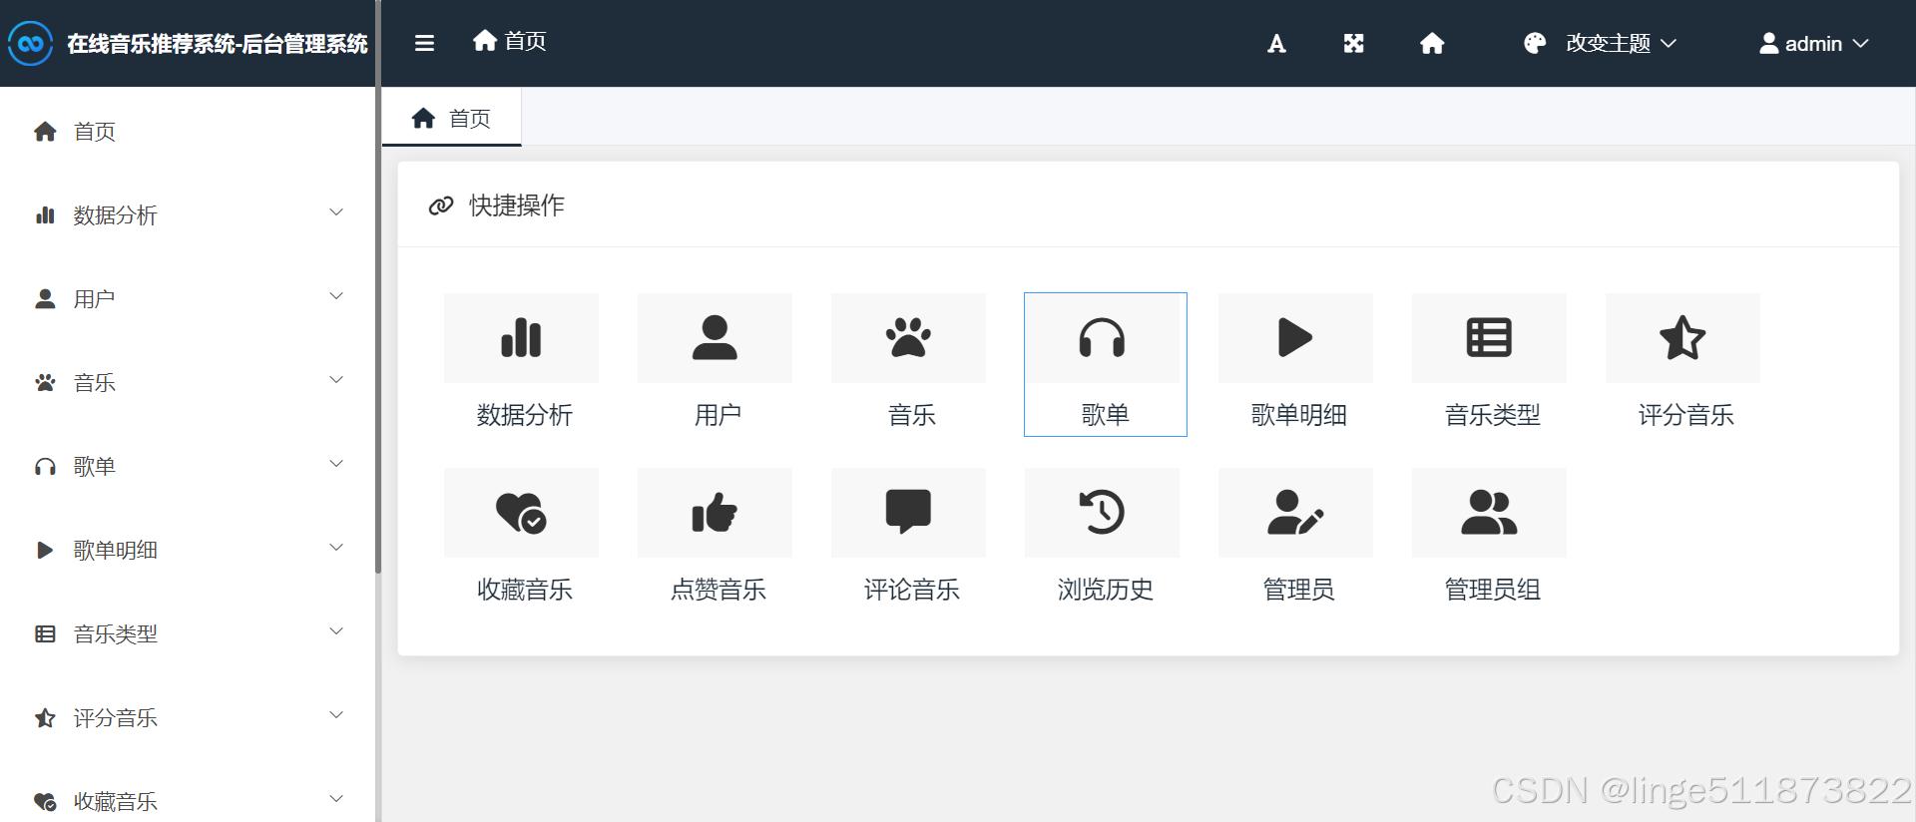
Task: Open the 点赞音乐 quick action thumbs-up tile
Action: [x=715, y=512]
